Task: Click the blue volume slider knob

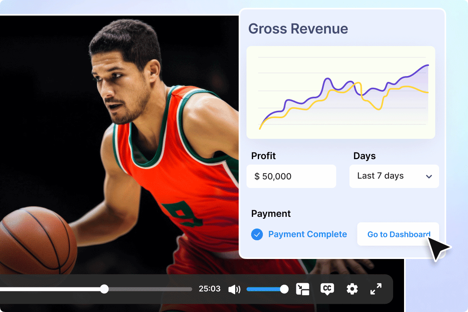Action: click(x=284, y=289)
